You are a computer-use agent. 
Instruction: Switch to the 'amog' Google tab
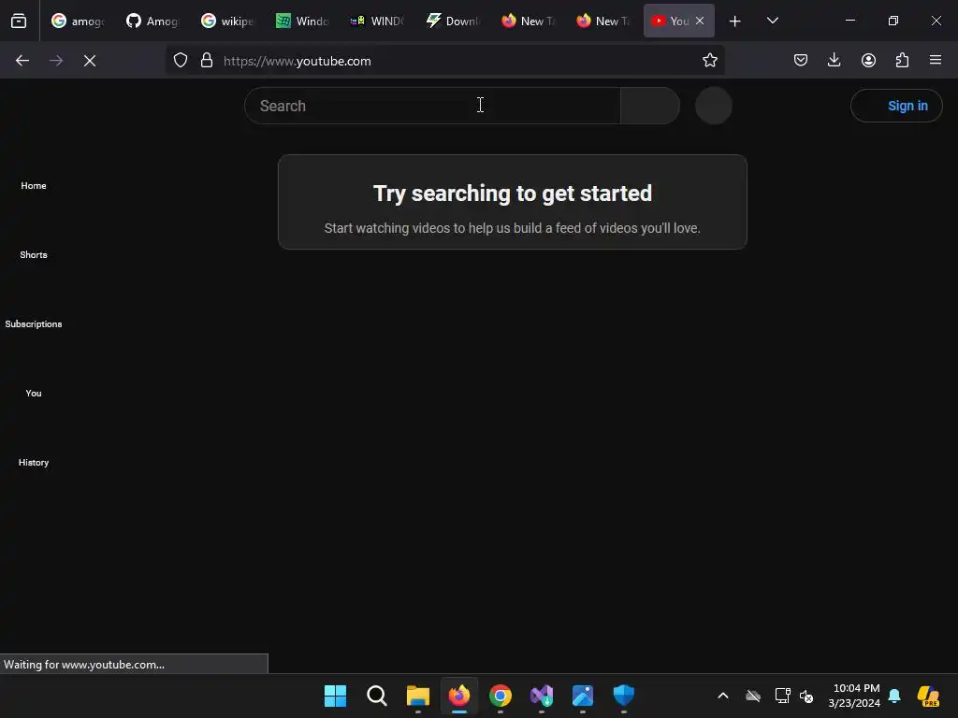[77, 21]
